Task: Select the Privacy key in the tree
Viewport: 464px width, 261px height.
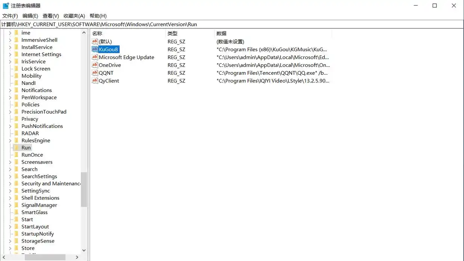Action: click(x=30, y=119)
